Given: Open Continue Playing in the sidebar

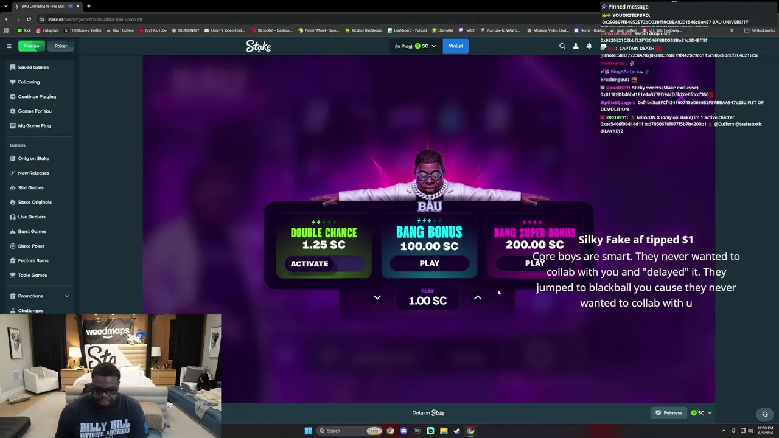Looking at the screenshot, I should pyautogui.click(x=40, y=97).
